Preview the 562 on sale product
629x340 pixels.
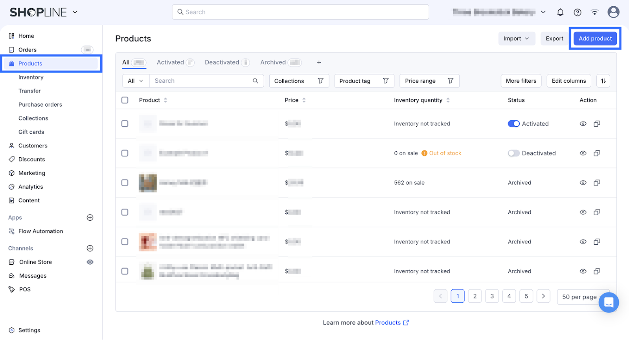pos(583,183)
